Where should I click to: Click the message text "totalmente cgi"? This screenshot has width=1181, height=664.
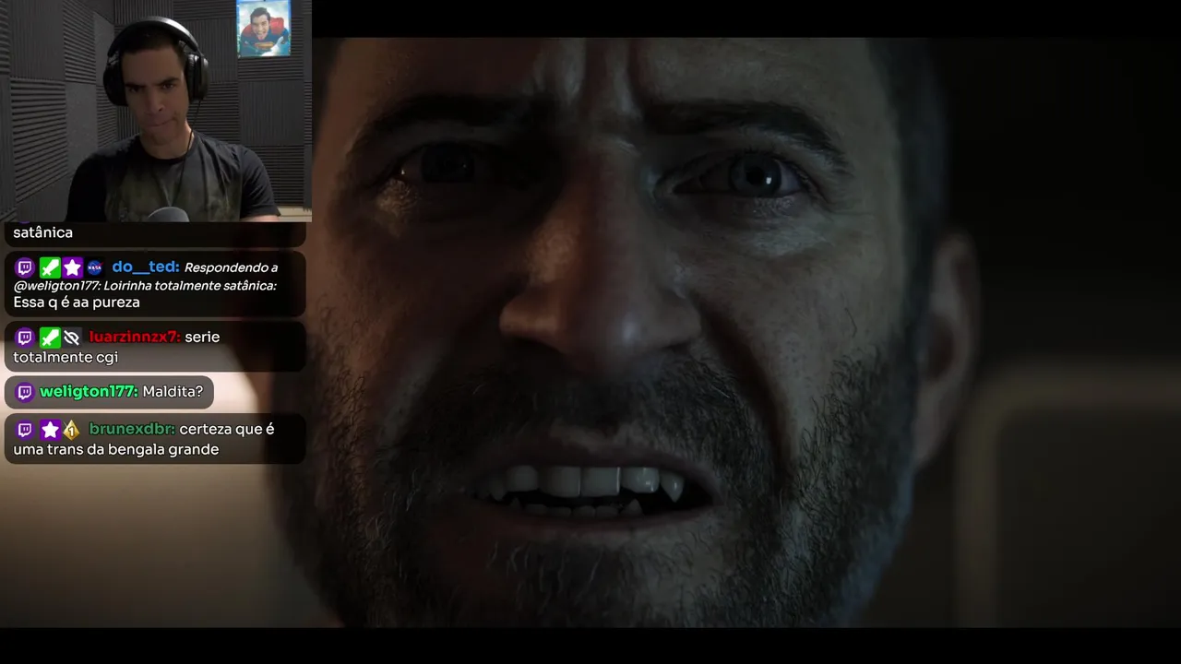(x=66, y=357)
